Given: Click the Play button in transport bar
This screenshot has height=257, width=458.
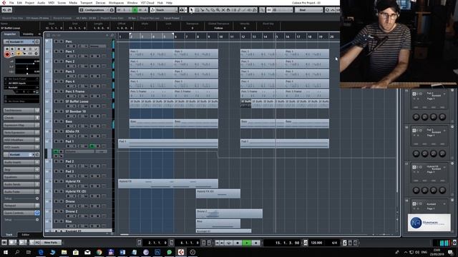Looking at the screenshot, I should tap(247, 243).
